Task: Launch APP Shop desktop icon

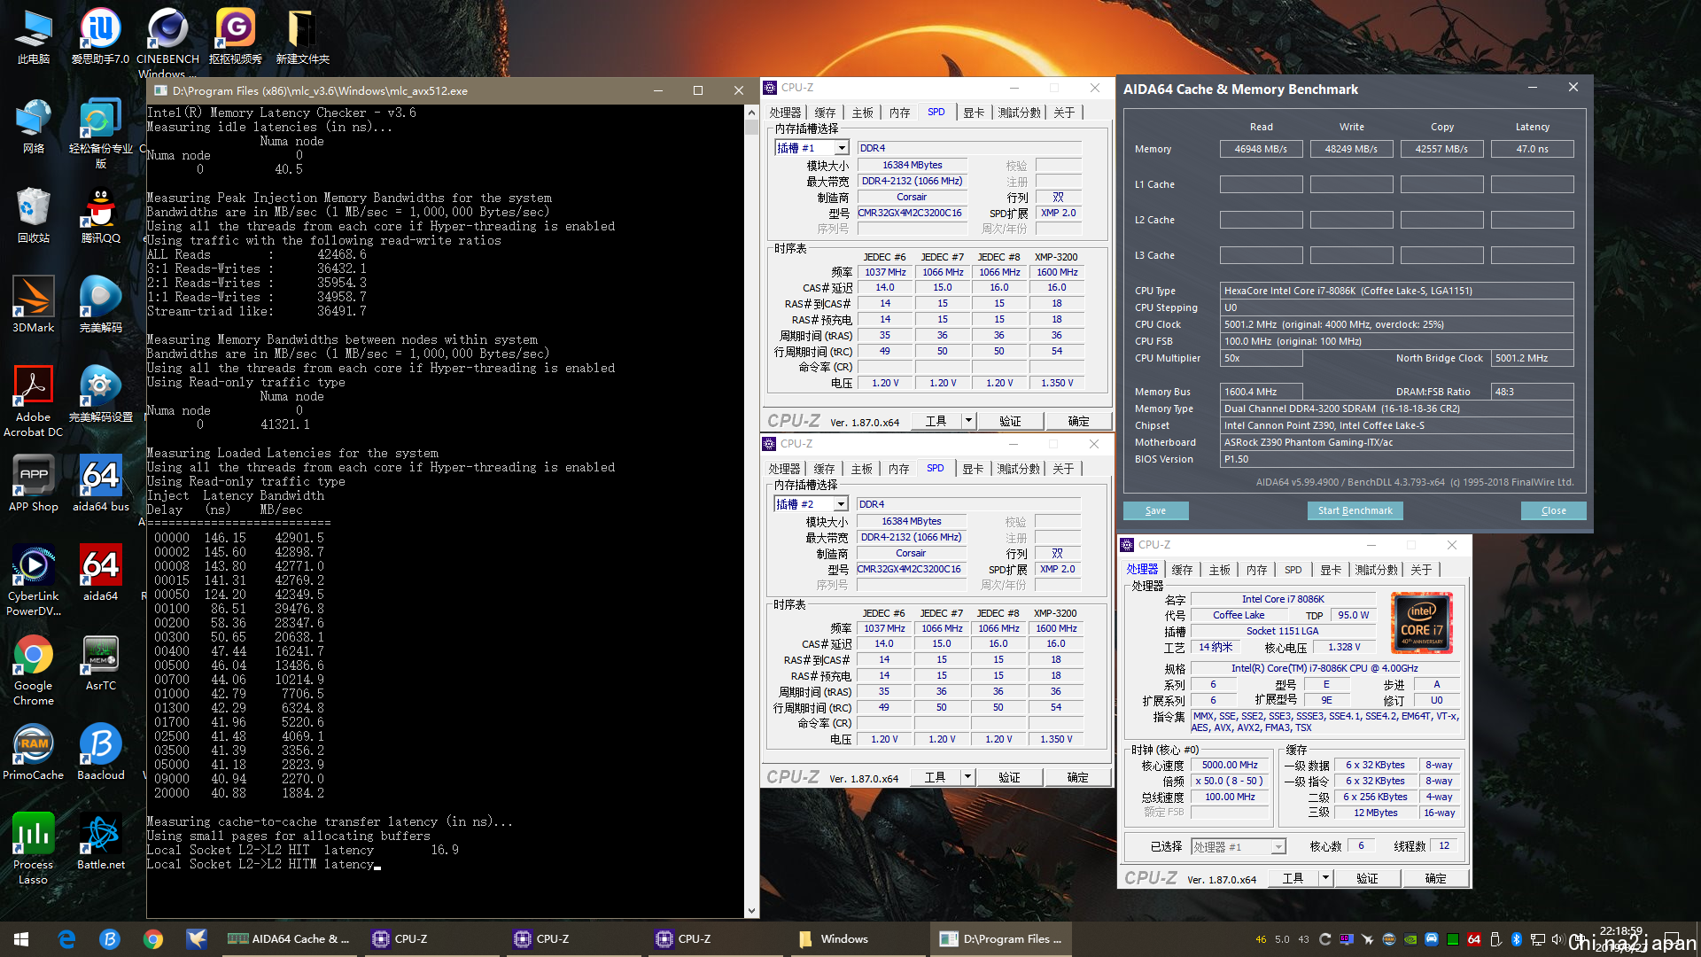Action: (x=34, y=484)
